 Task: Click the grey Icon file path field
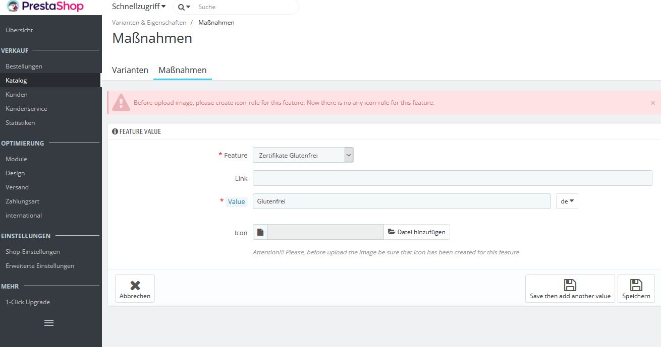pyautogui.click(x=325, y=232)
